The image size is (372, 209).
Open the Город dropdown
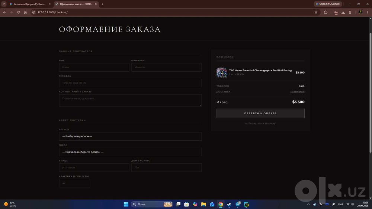tap(130, 152)
